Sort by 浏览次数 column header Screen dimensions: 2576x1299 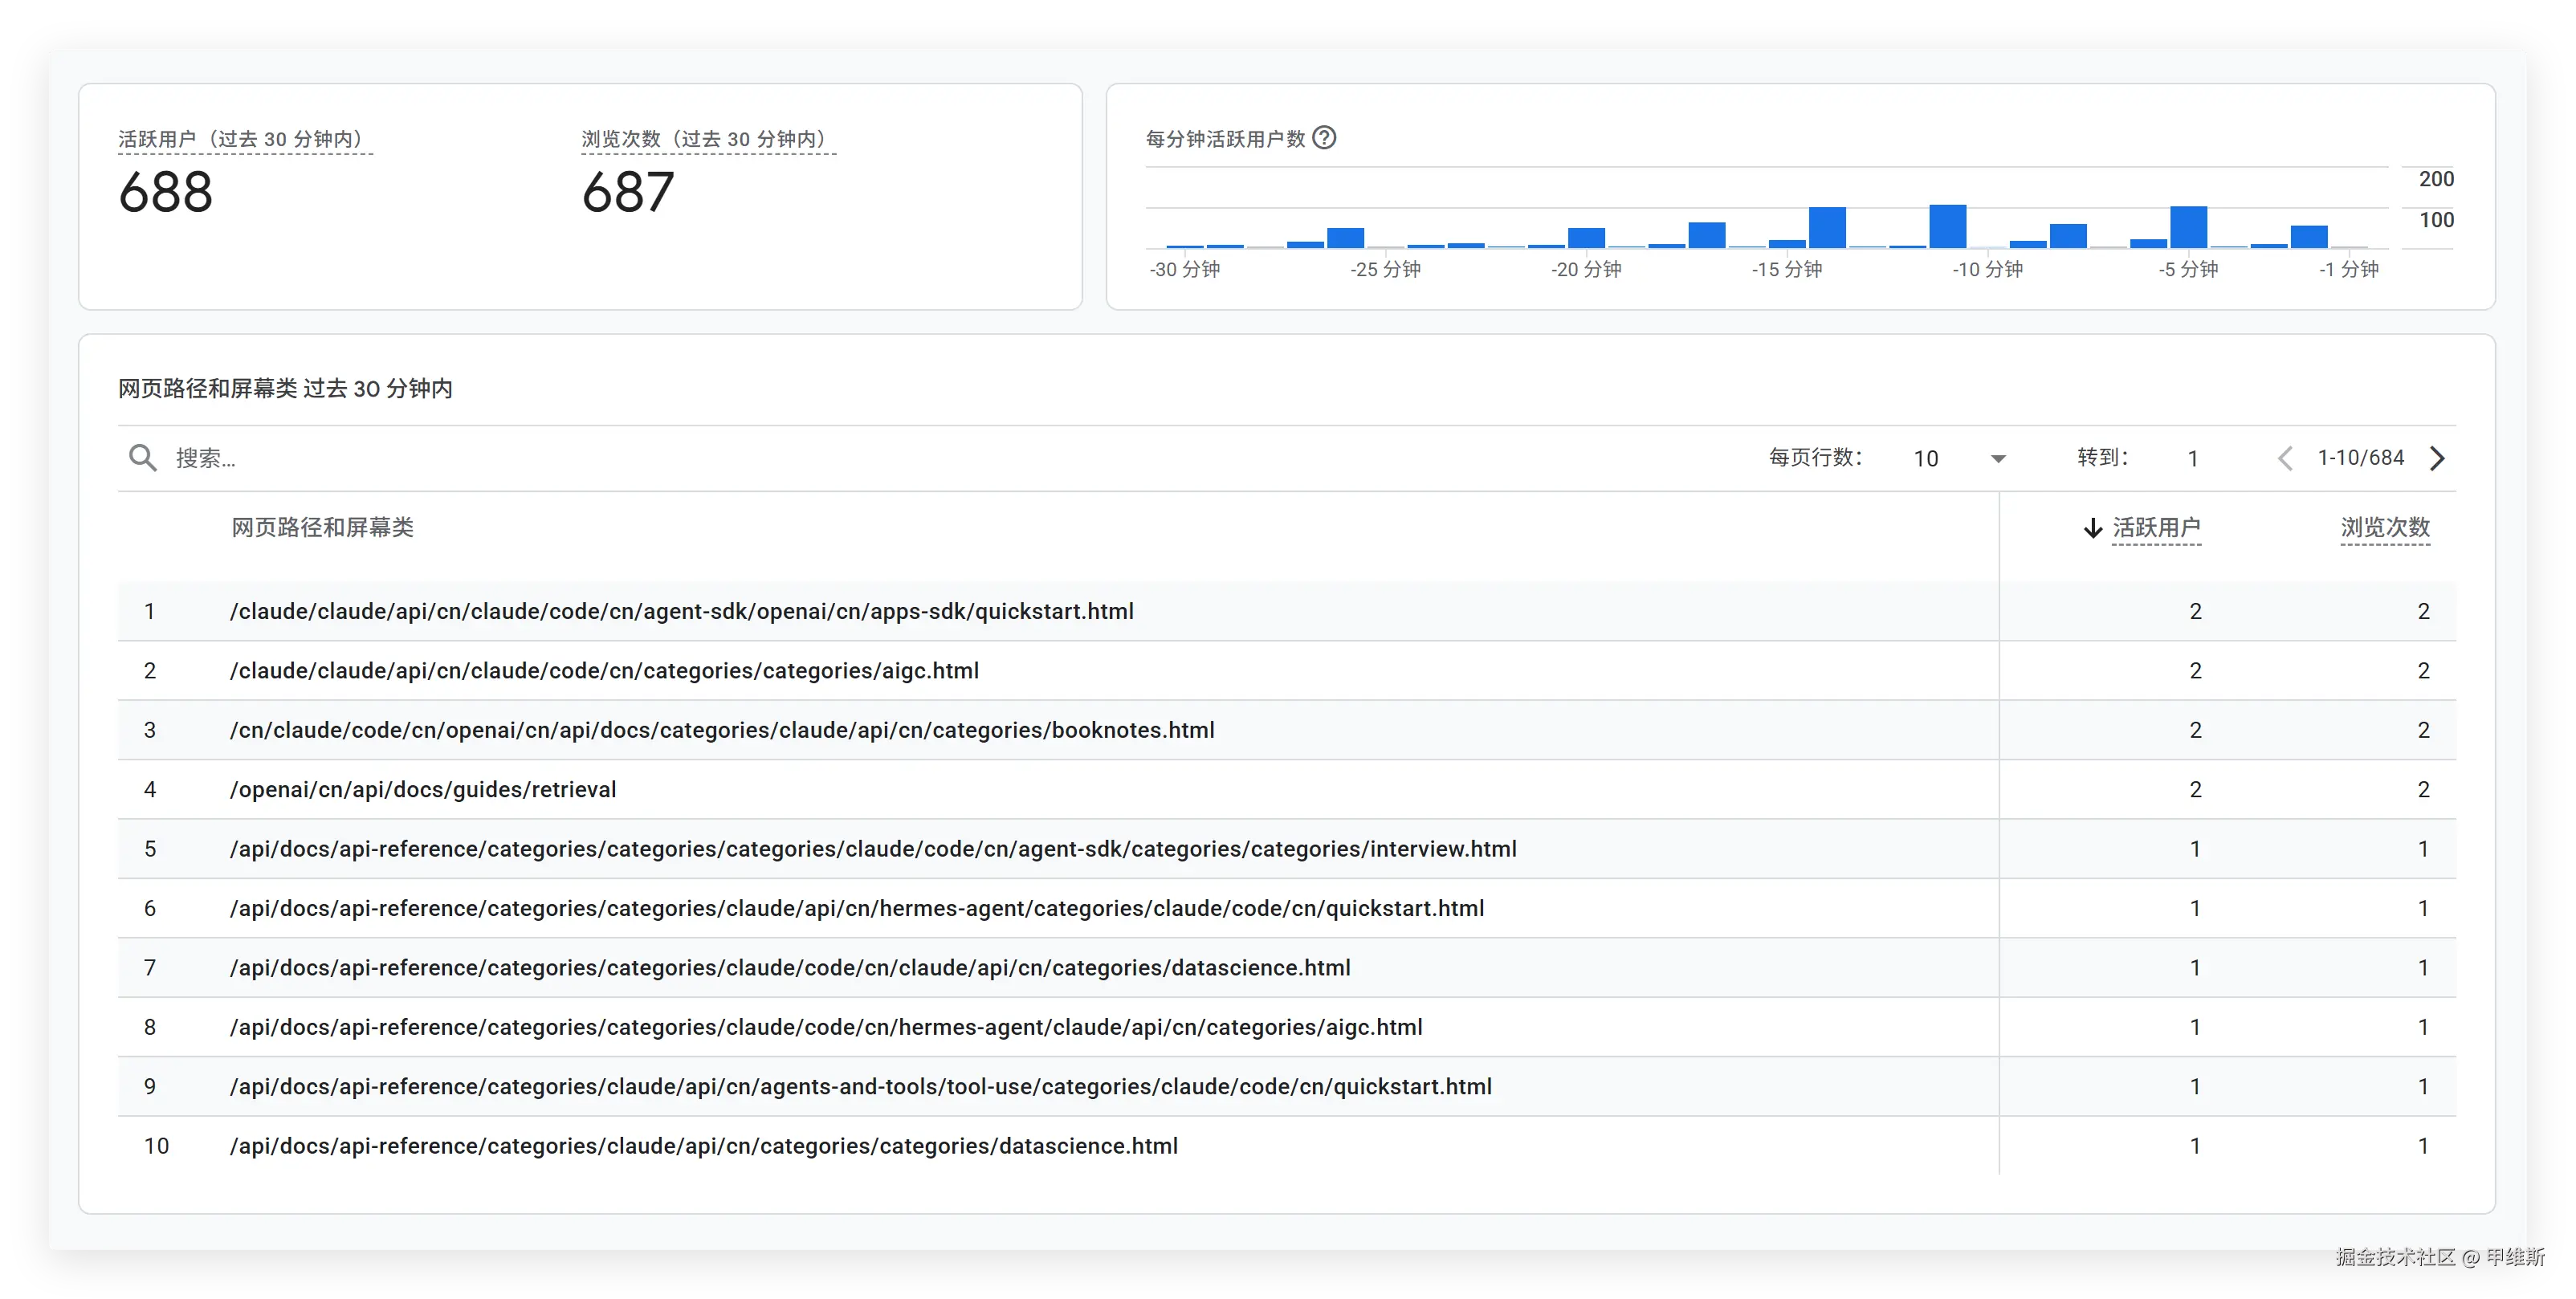coord(2385,527)
